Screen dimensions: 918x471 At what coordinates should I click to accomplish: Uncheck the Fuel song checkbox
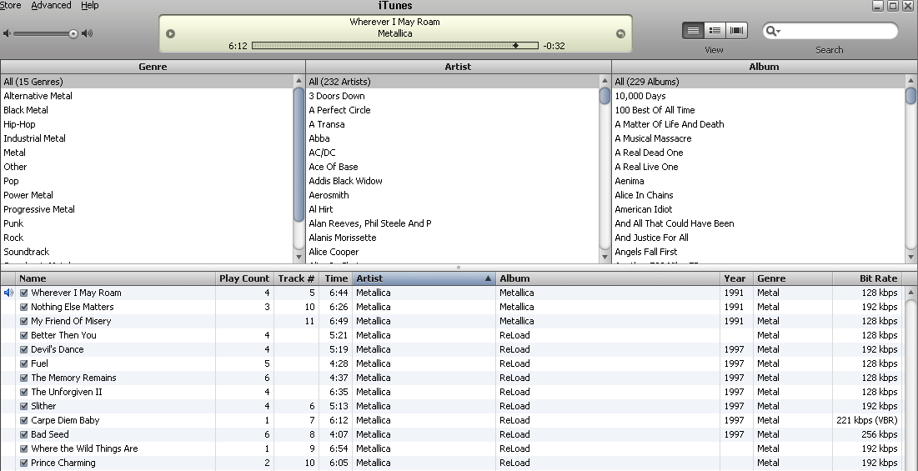[x=24, y=363]
